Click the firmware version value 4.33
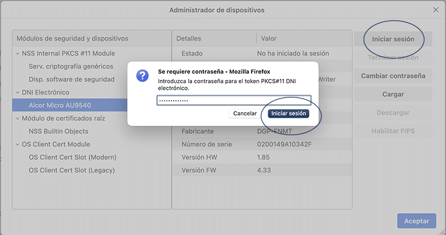Screen dimensions: 446x235 (264, 170)
